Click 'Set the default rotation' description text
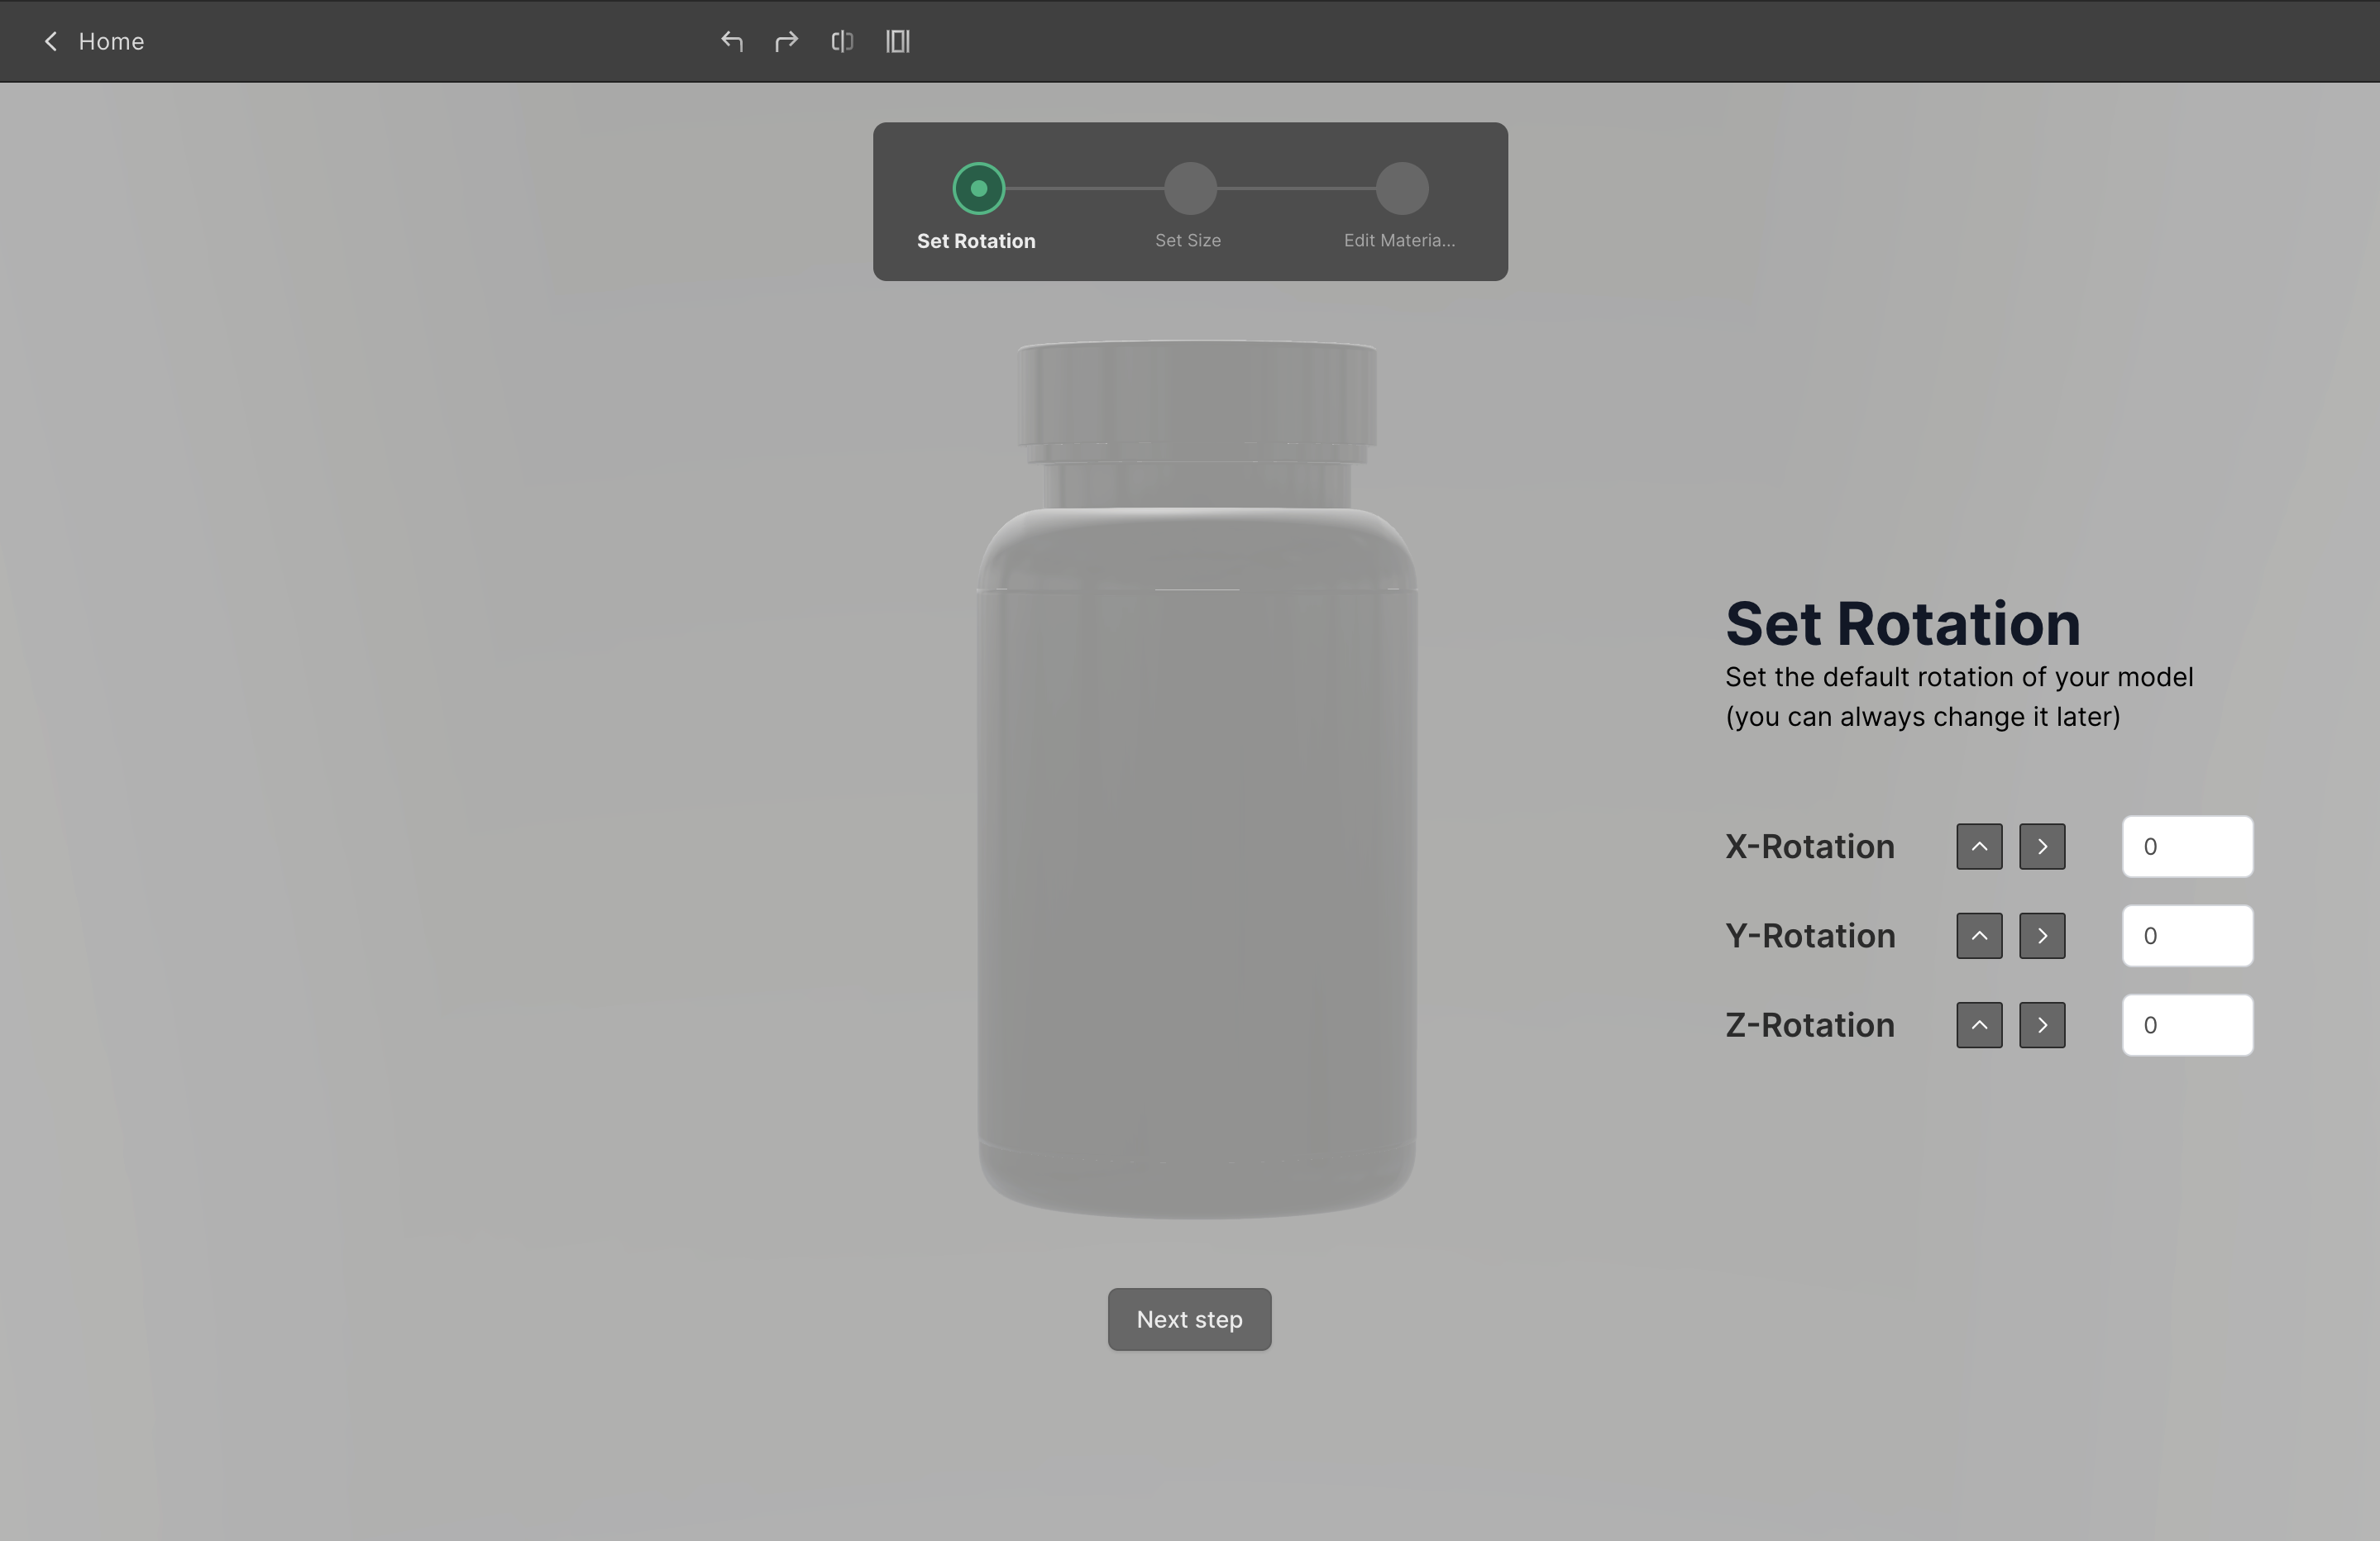 point(1959,697)
